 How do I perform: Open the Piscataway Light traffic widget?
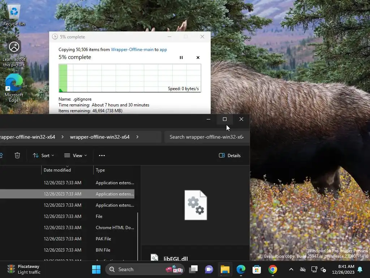(24, 269)
